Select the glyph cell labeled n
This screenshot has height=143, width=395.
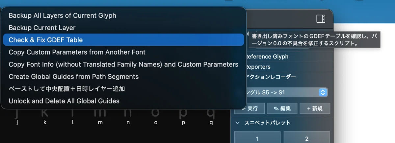tap(128, 117)
